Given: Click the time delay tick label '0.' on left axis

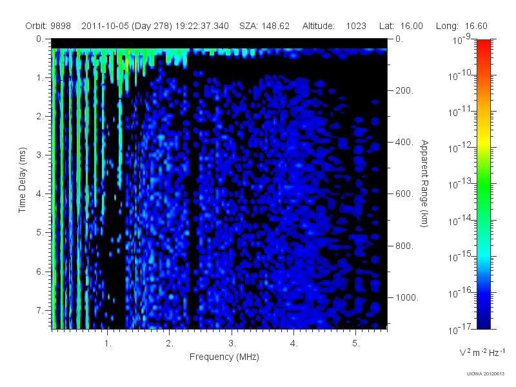Looking at the screenshot, I should click(40, 39).
